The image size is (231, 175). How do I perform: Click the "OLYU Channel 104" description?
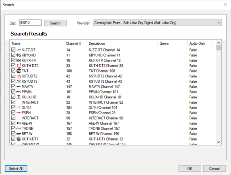click(x=103, y=108)
